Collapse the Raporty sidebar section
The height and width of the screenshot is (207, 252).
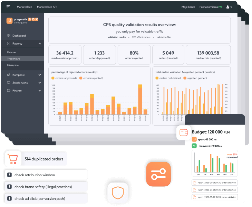click(40, 44)
